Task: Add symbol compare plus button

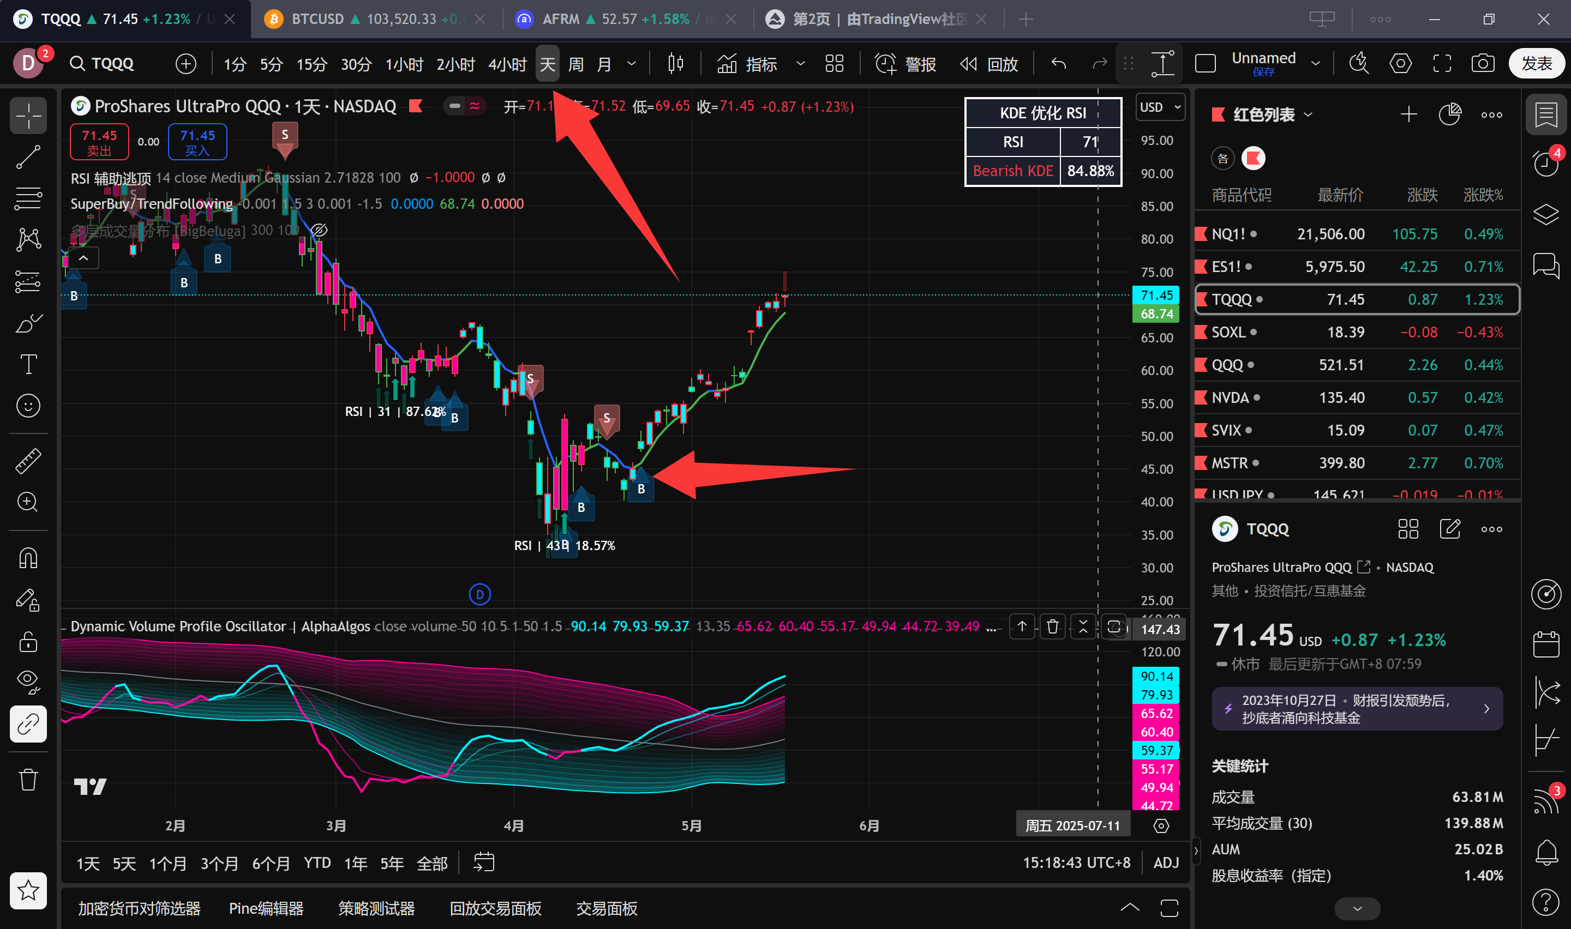Action: tap(186, 64)
